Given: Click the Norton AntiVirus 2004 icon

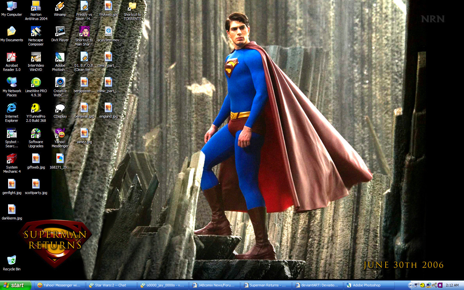Looking at the screenshot, I should point(36,6).
